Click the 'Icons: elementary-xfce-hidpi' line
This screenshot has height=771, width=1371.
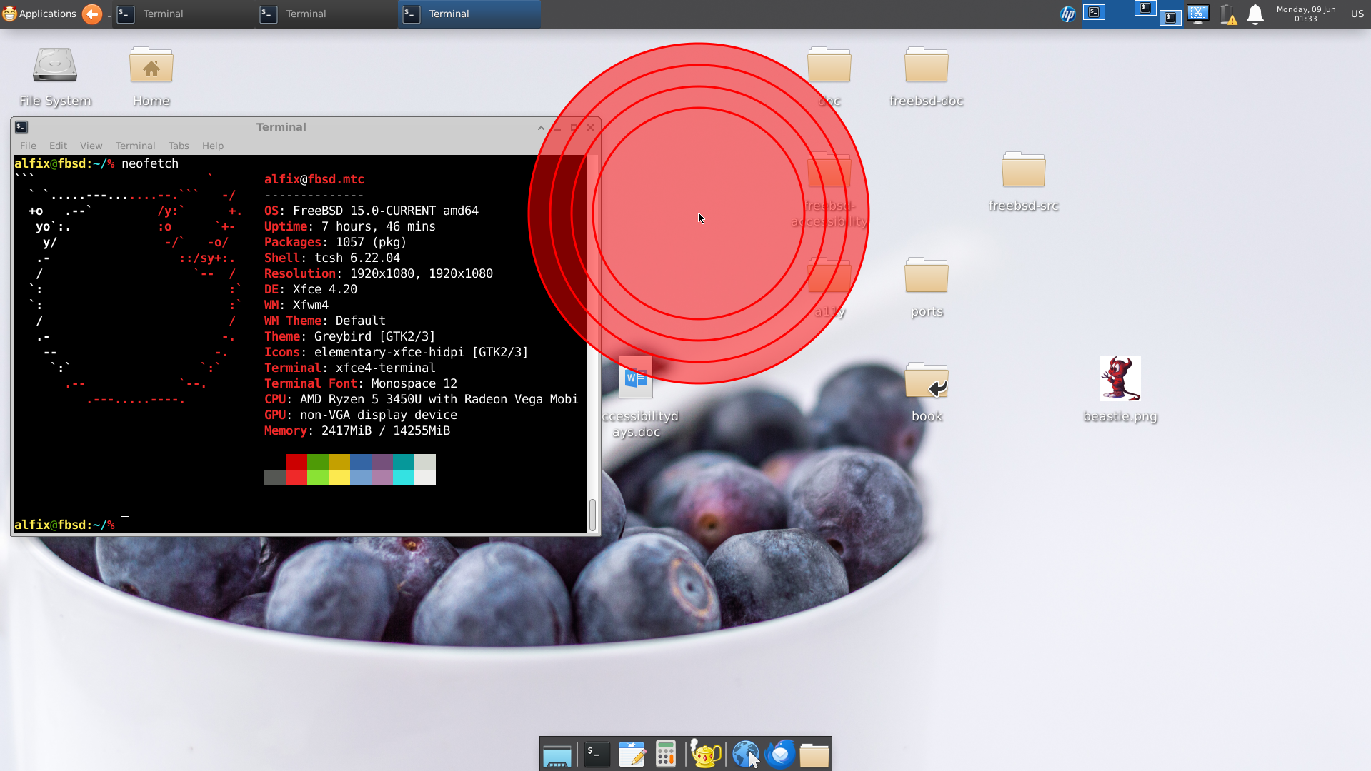point(397,352)
